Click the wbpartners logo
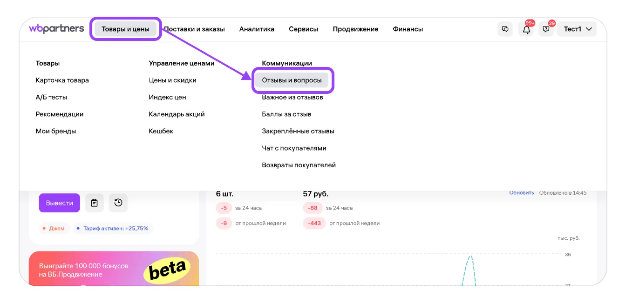Screen dimensions: 626x303 coord(56,29)
